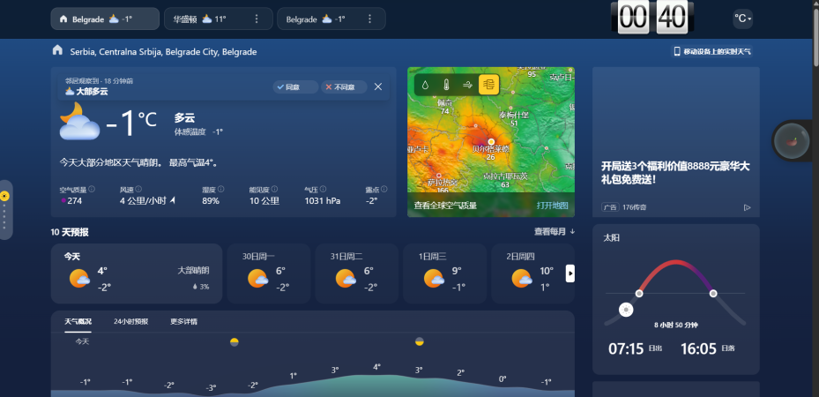Open 移动设备上的实时天气 mobile link
Screen dimensions: 819x397
click(712, 51)
